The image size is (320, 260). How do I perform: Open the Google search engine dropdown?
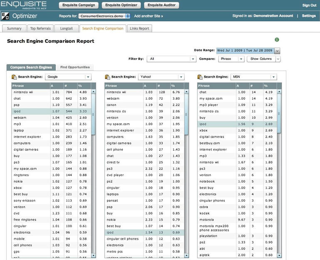(x=68, y=77)
